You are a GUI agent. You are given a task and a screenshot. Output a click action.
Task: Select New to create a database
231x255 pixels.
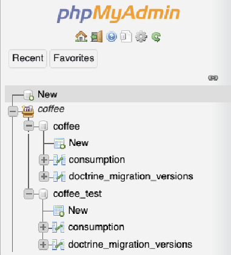pyautogui.click(x=47, y=94)
